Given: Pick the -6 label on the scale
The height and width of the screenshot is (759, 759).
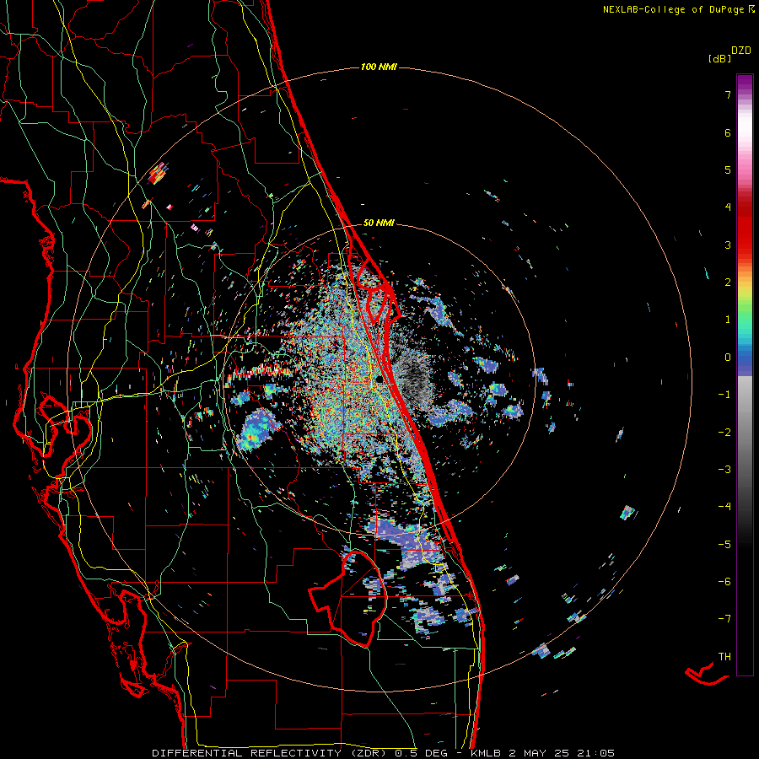Looking at the screenshot, I should coord(724,582).
